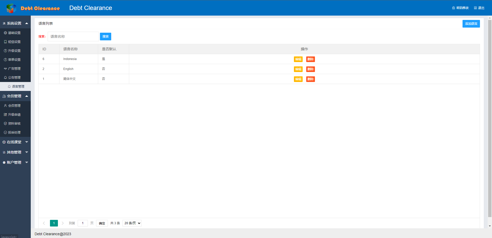Screen dimensions: 492x238
Task: Click the scrollbar down arrow
Action: pos(490,226)
